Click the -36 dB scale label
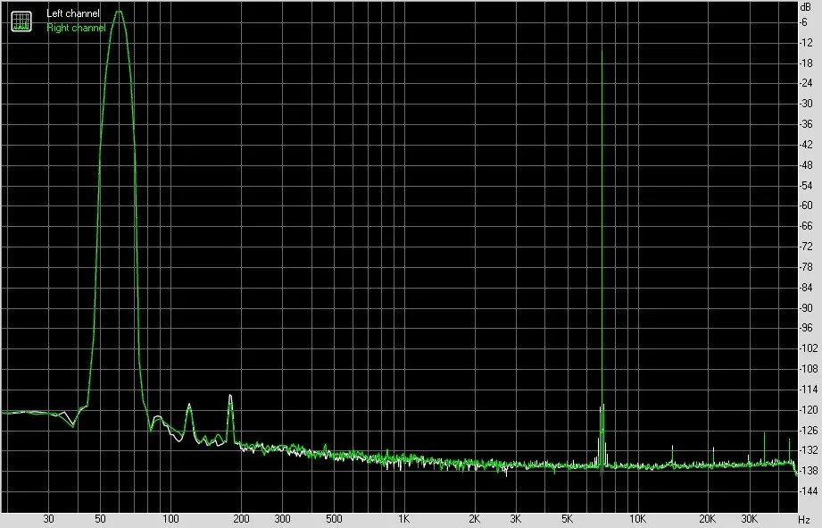The height and width of the screenshot is (528, 822). 806,124
